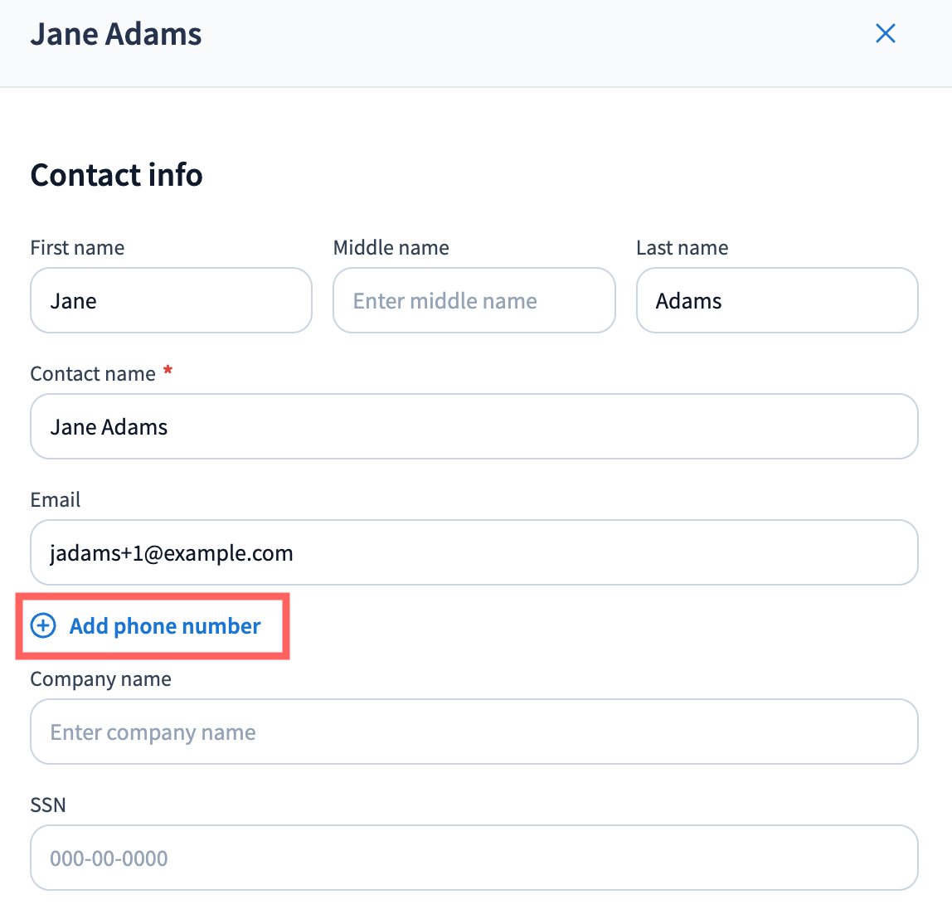Click the Last name label
The image size is (952, 919).
pyautogui.click(x=682, y=248)
